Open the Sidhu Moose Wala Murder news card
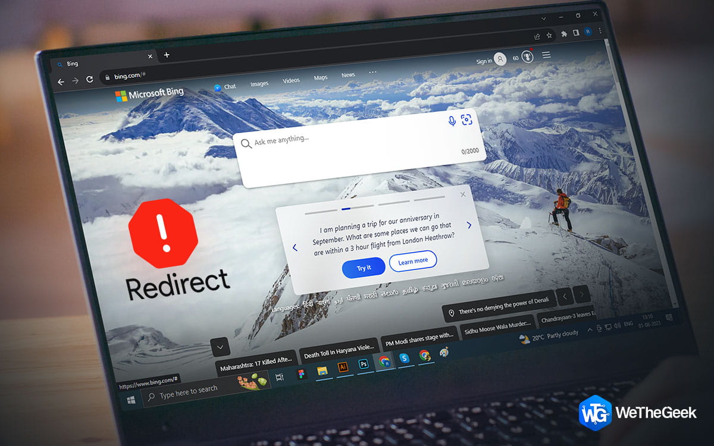The image size is (714, 446). (497, 328)
